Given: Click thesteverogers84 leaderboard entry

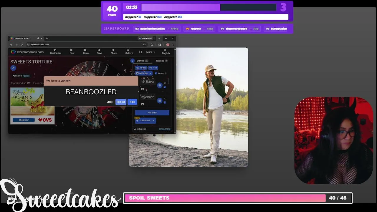Looking at the screenshot, I should [239, 29].
